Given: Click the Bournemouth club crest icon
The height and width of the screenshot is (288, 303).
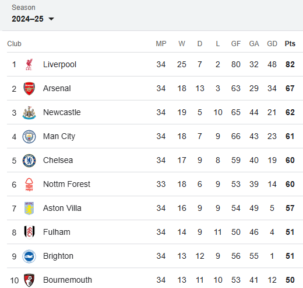Looking at the screenshot, I should [29, 280].
